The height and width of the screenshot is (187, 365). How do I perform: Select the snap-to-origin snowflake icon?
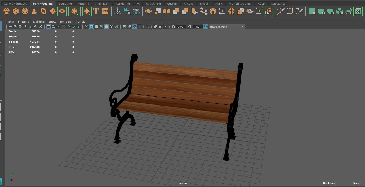pos(136,11)
